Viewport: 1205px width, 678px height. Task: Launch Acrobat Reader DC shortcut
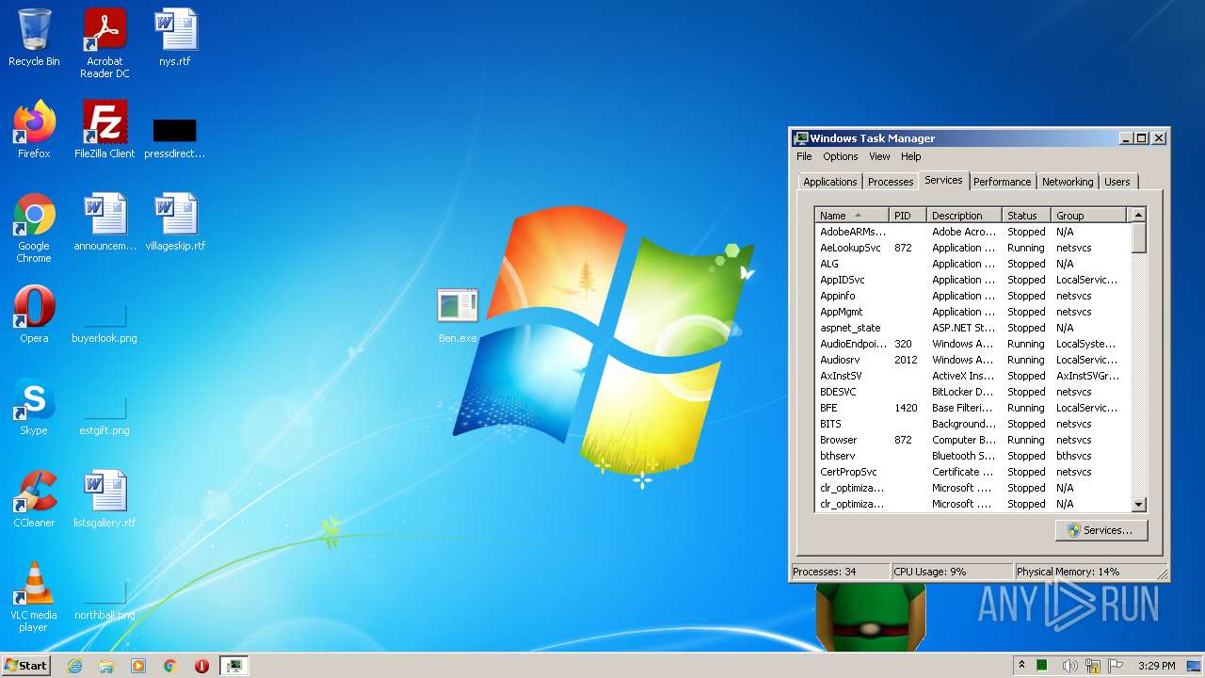[x=104, y=43]
